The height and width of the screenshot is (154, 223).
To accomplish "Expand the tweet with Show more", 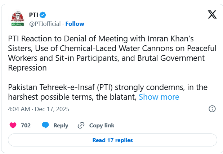I will click(x=159, y=97).
